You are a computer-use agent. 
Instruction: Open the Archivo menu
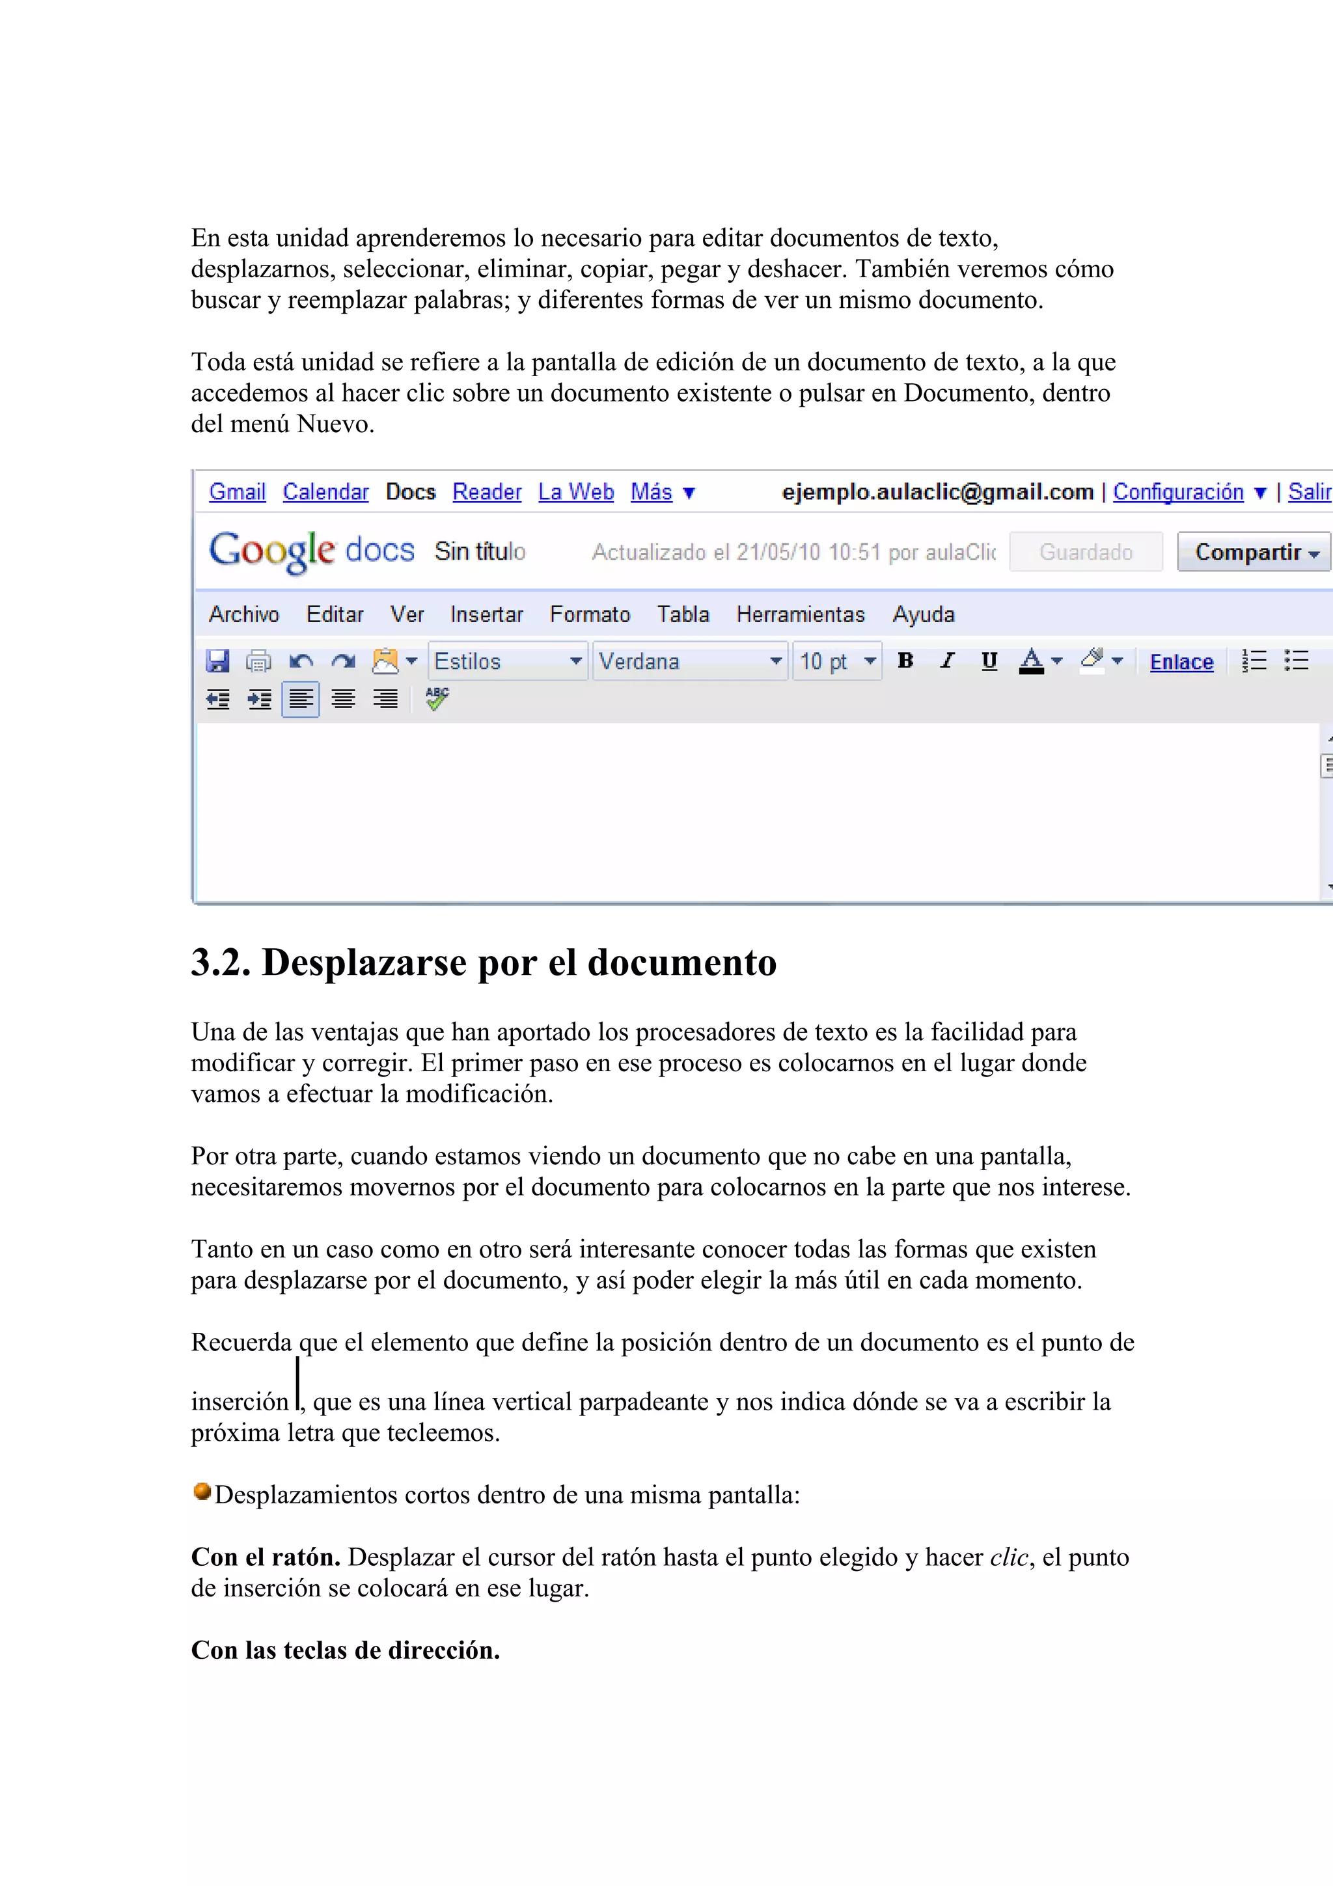(244, 614)
